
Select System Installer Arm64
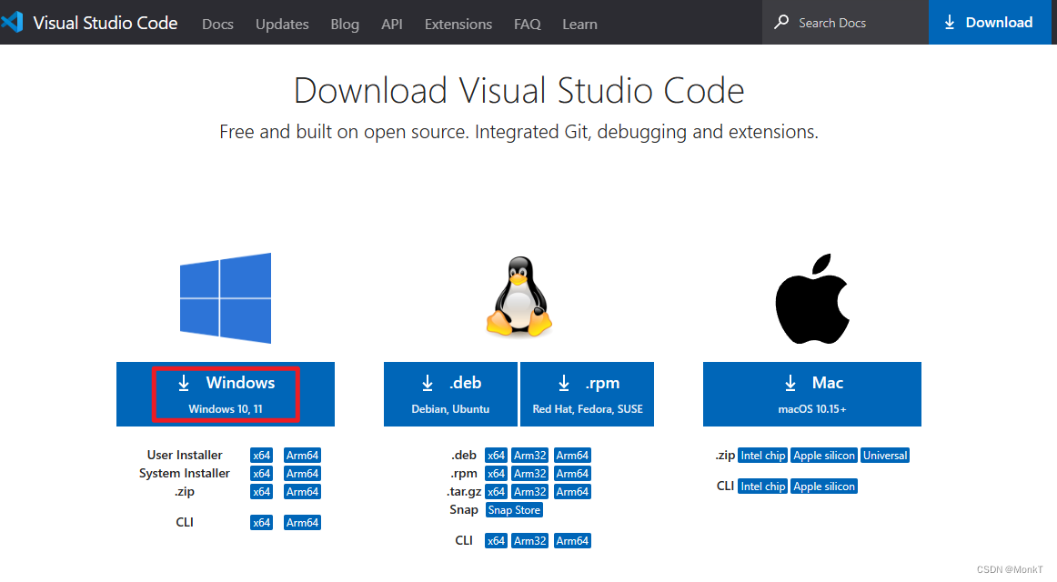tap(302, 474)
